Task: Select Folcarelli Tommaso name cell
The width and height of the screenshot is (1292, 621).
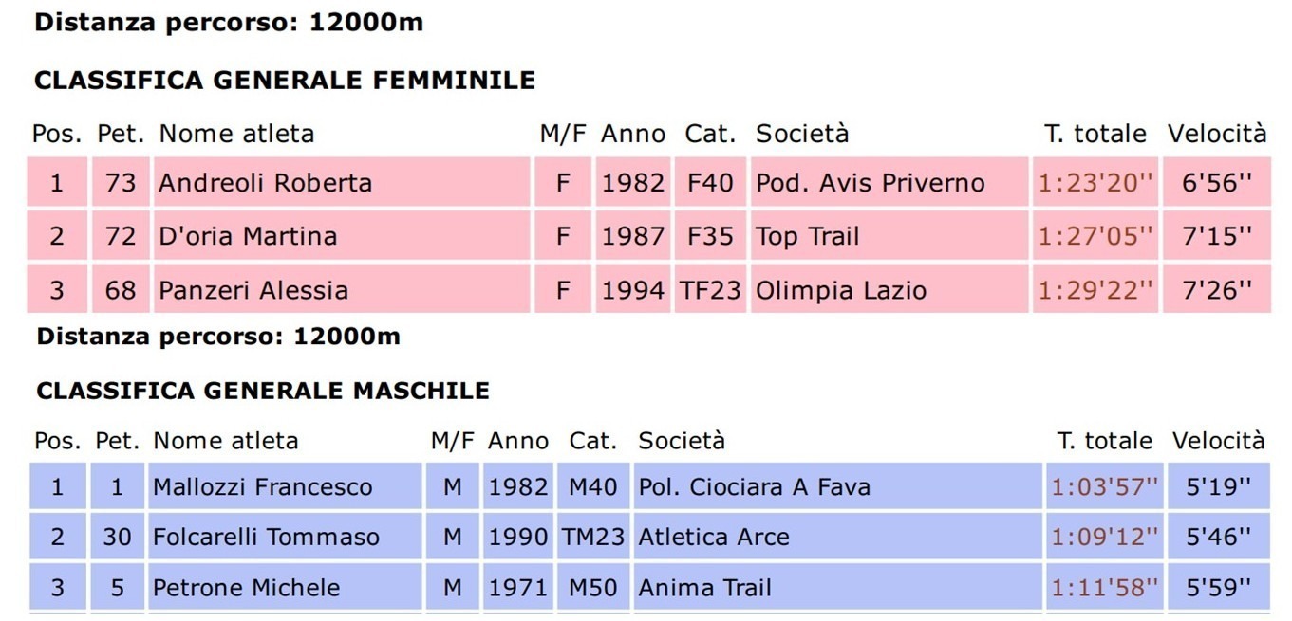Action: pyautogui.click(x=266, y=538)
